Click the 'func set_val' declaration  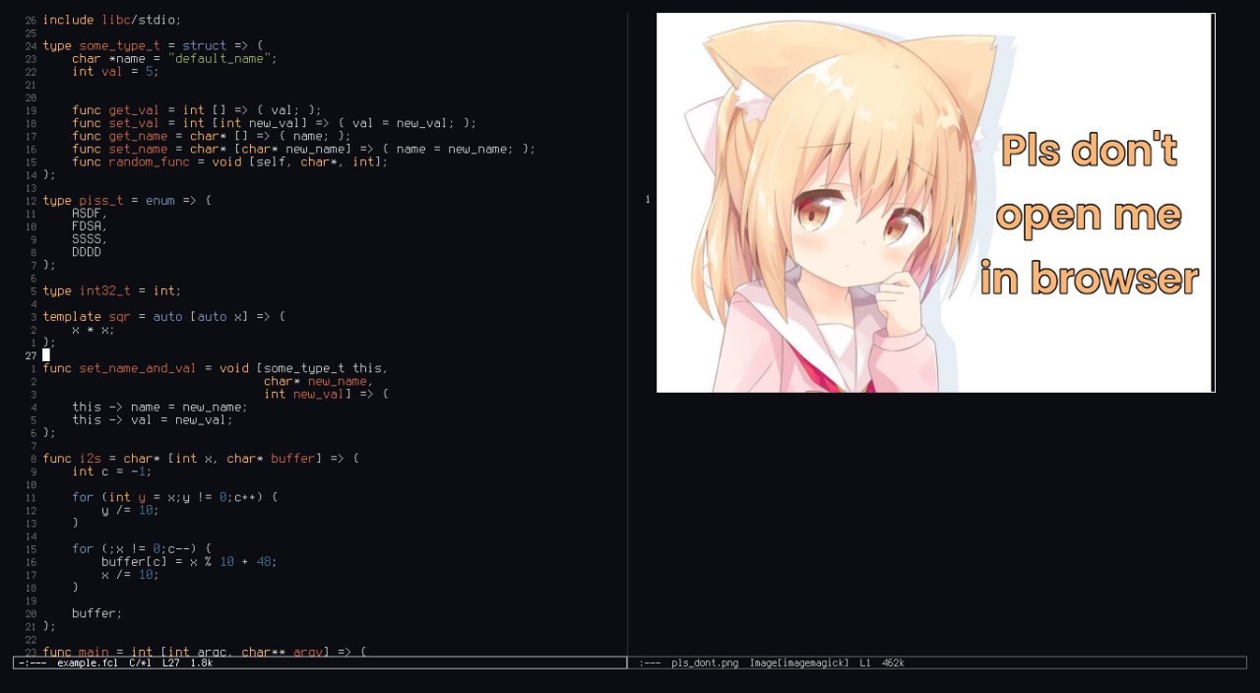point(274,123)
